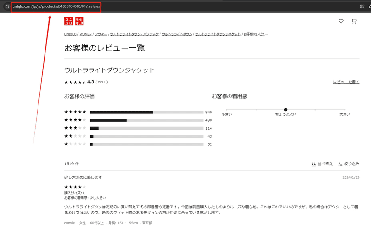
Task: Select the browser address bar URL
Action: click(x=56, y=6)
